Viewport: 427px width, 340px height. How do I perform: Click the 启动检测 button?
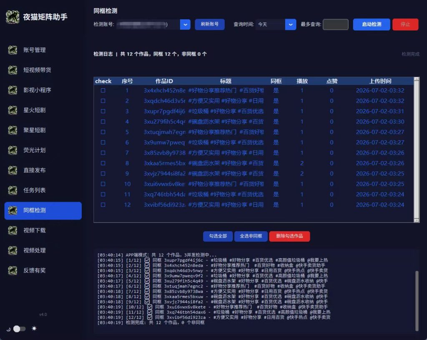pyautogui.click(x=372, y=24)
